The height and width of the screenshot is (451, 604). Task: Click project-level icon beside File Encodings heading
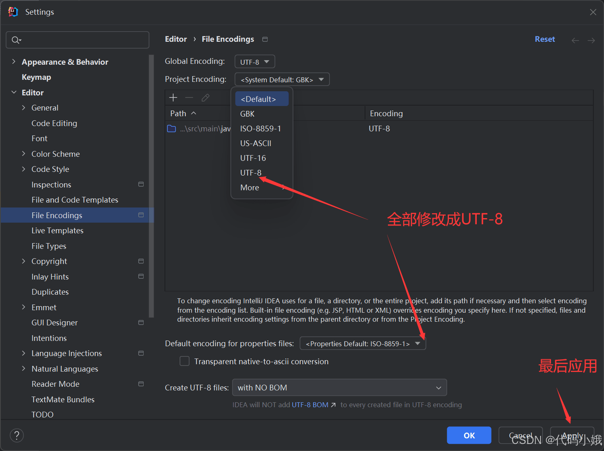click(x=265, y=39)
